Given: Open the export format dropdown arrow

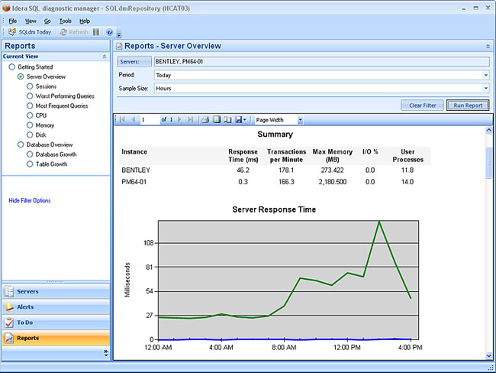Looking at the screenshot, I should 244,120.
